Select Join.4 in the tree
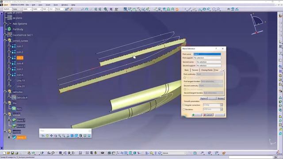Screen dimensions: 283x159 pyautogui.click(x=19, y=64)
